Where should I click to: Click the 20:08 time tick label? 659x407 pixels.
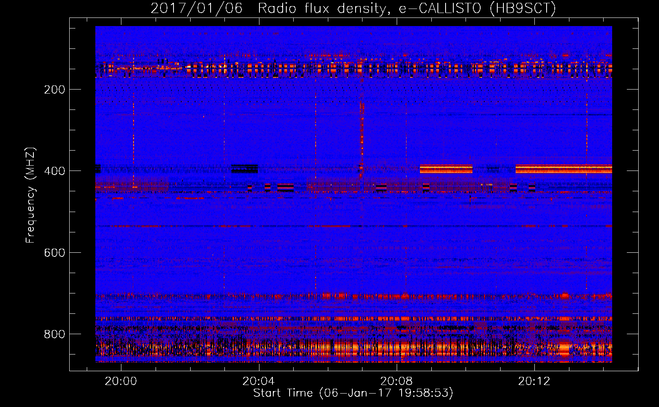[396, 381]
